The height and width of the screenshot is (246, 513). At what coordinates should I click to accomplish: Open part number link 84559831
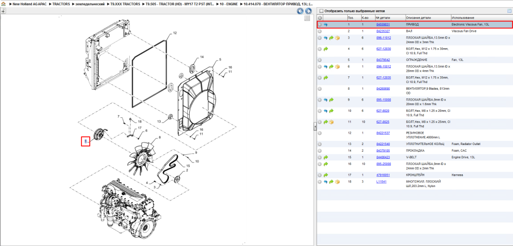(x=383, y=25)
